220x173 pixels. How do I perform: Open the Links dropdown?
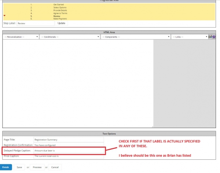[190, 37]
